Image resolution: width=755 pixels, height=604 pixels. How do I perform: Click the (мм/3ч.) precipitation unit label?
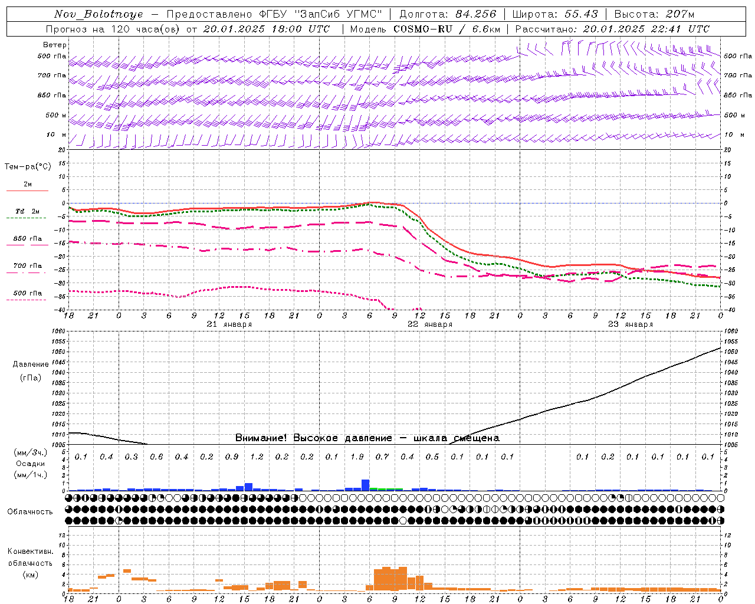point(30,452)
